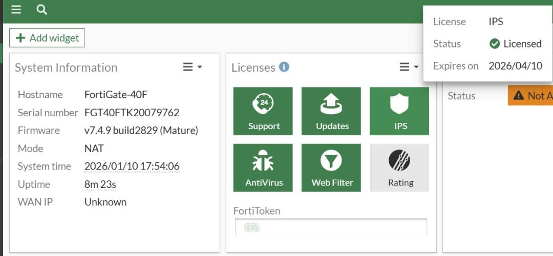The height and width of the screenshot is (256, 553).
Task: Click the green Licensed status checkmark
Action: click(x=495, y=44)
